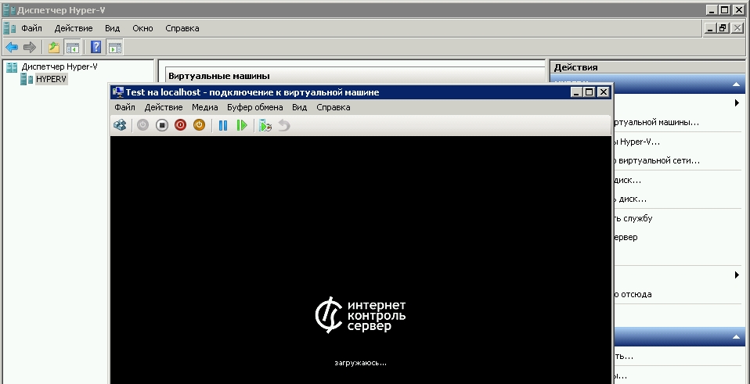
Task: Click the up-one-level folder icon
Action: [53, 47]
